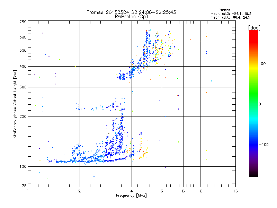Click the frequency axis label "2"

click(x=80, y=191)
